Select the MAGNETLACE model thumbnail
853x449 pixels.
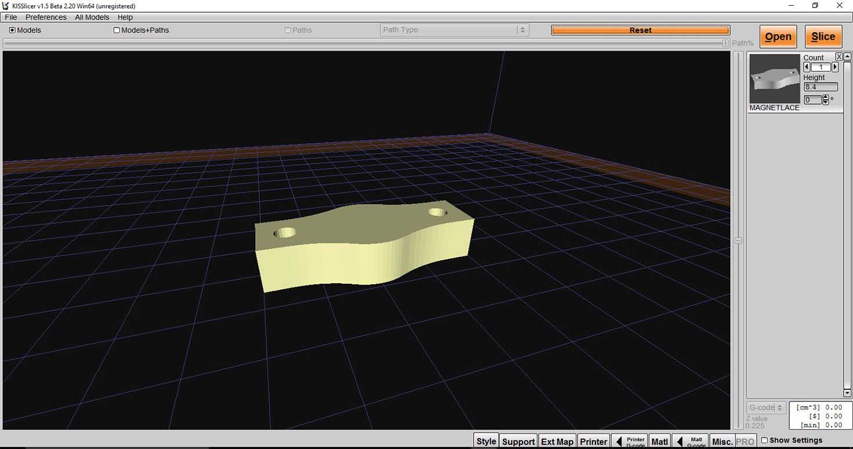pos(774,79)
